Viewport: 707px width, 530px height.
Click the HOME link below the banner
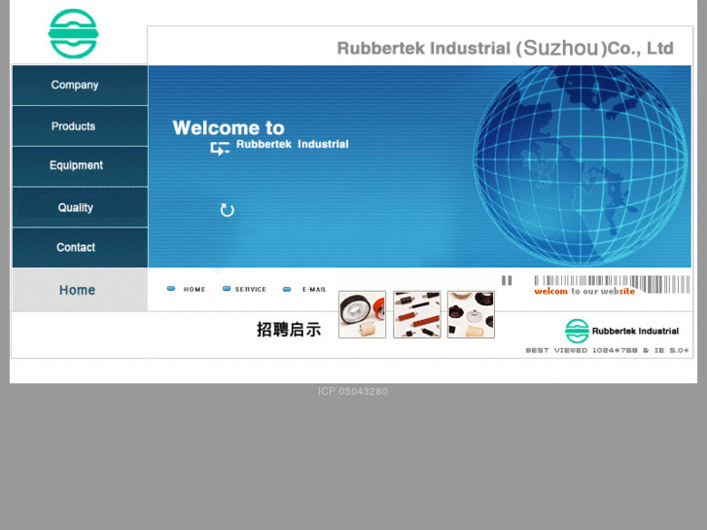(x=194, y=289)
